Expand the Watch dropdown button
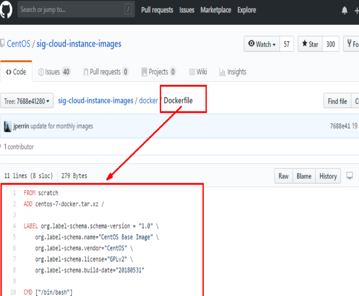Screen dimensions: 359x296 tap(262, 44)
